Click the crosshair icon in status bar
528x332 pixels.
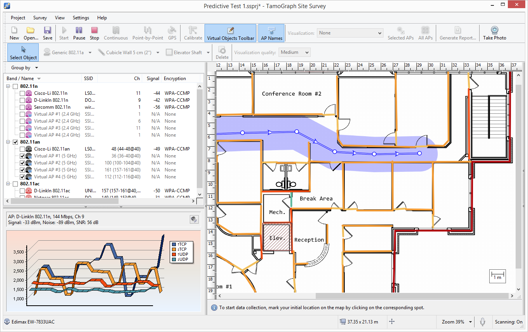[392, 322]
